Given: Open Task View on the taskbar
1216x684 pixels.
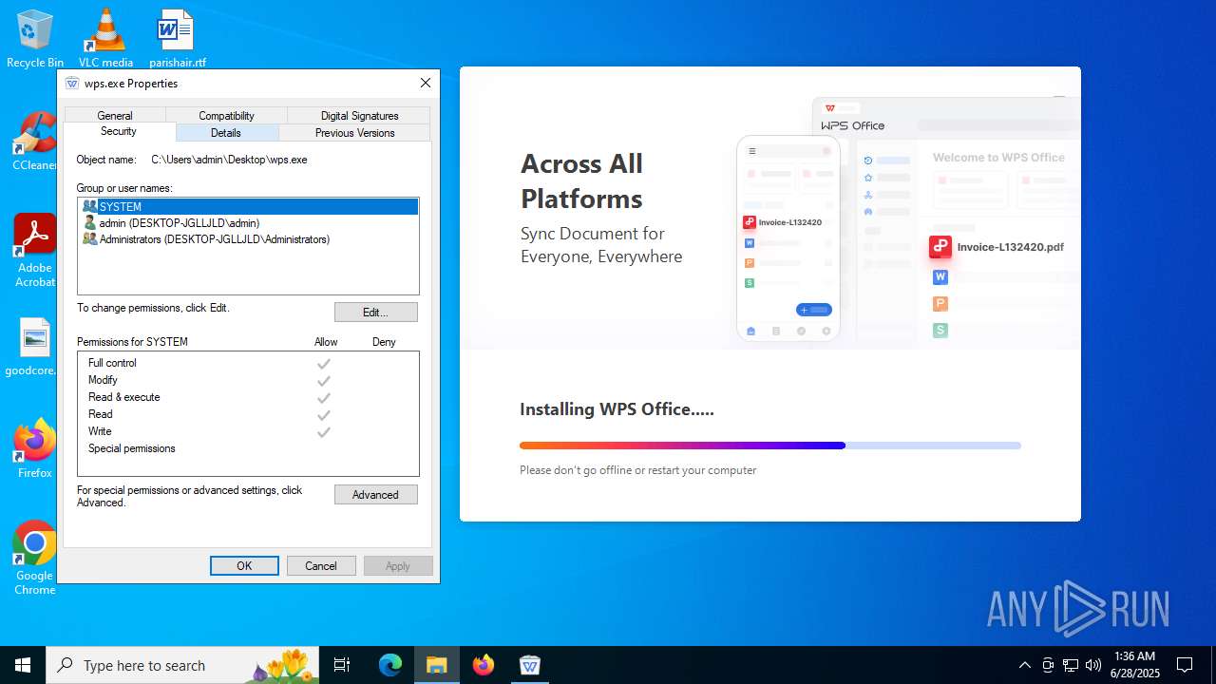Looking at the screenshot, I should pos(342,665).
